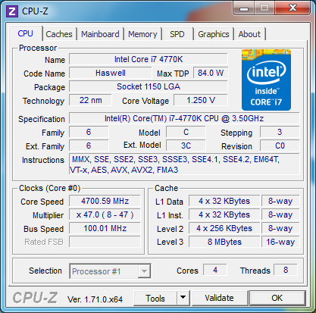This screenshot has width=316, height=313.
Task: Select the Memory tab
Action: pyautogui.click(x=142, y=34)
